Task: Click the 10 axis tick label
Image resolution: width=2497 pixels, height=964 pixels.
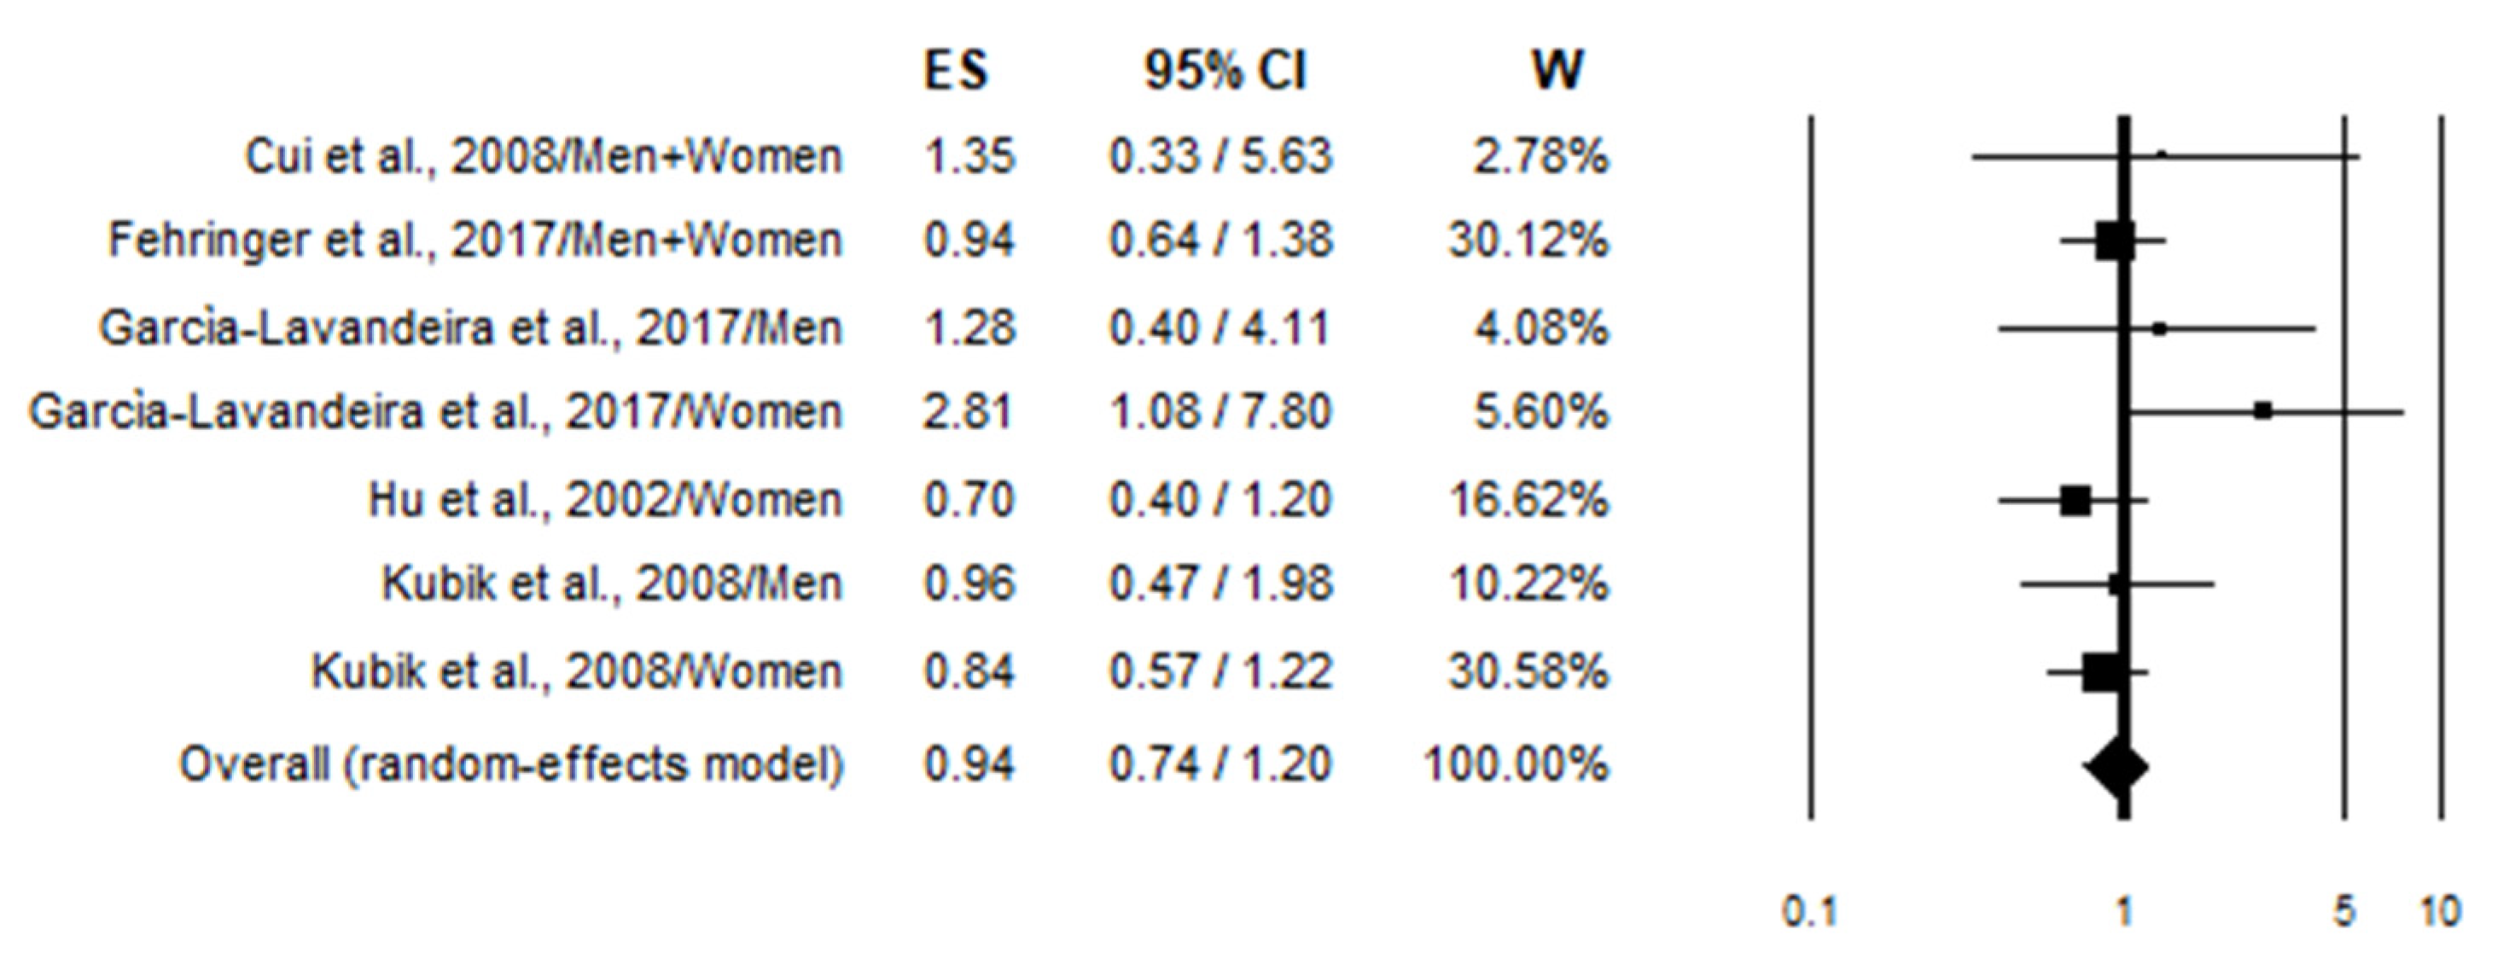Action: point(2440,913)
